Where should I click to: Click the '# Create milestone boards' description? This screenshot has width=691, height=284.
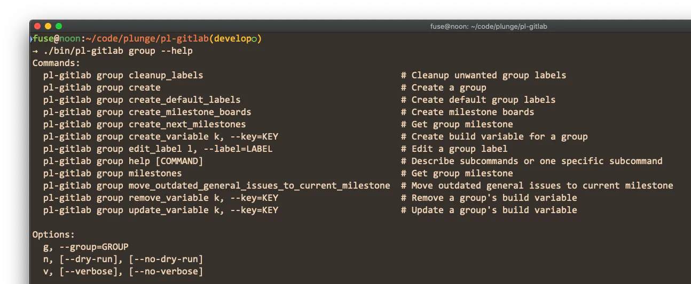(x=468, y=112)
